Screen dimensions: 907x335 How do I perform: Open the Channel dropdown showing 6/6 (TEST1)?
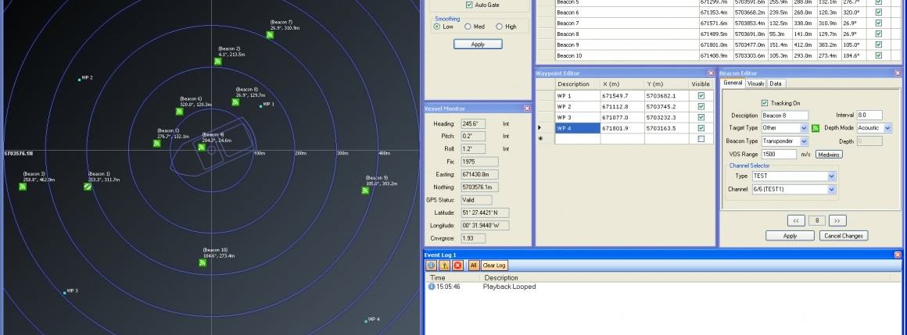tap(832, 190)
